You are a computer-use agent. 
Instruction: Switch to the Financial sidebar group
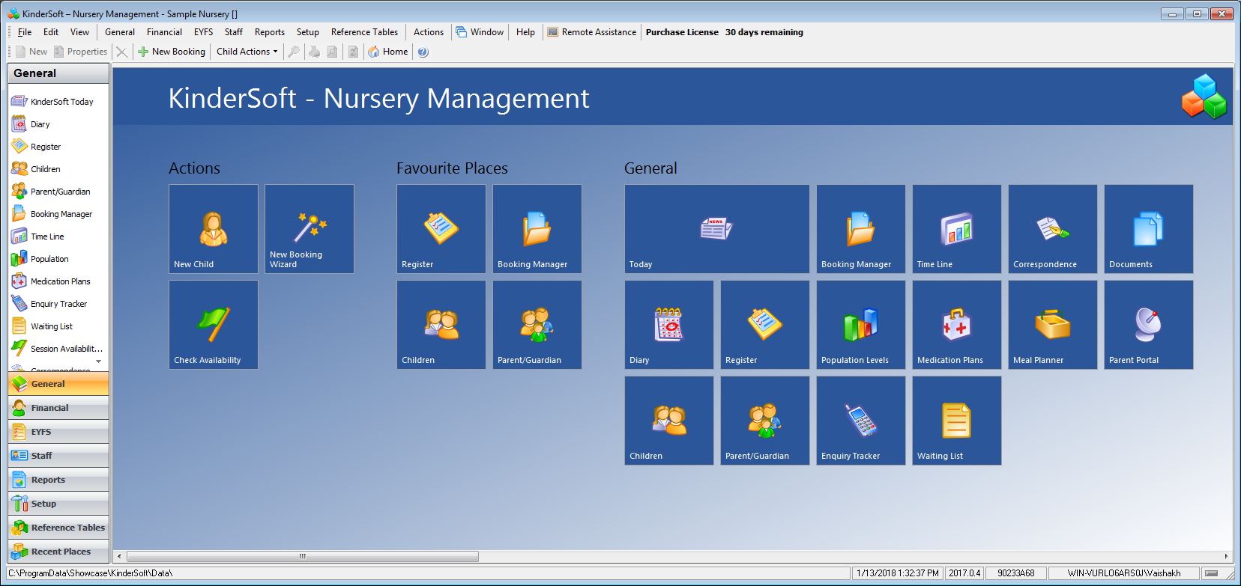(x=58, y=408)
